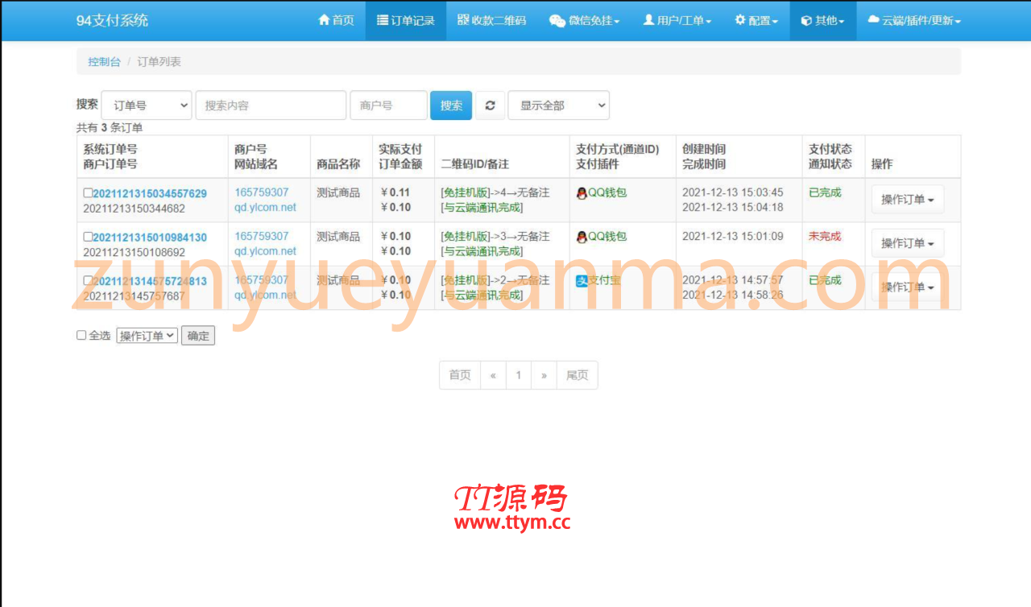Viewport: 1031px width, 607px height.
Task: Expand the 用户/工单 menu
Action: [677, 20]
